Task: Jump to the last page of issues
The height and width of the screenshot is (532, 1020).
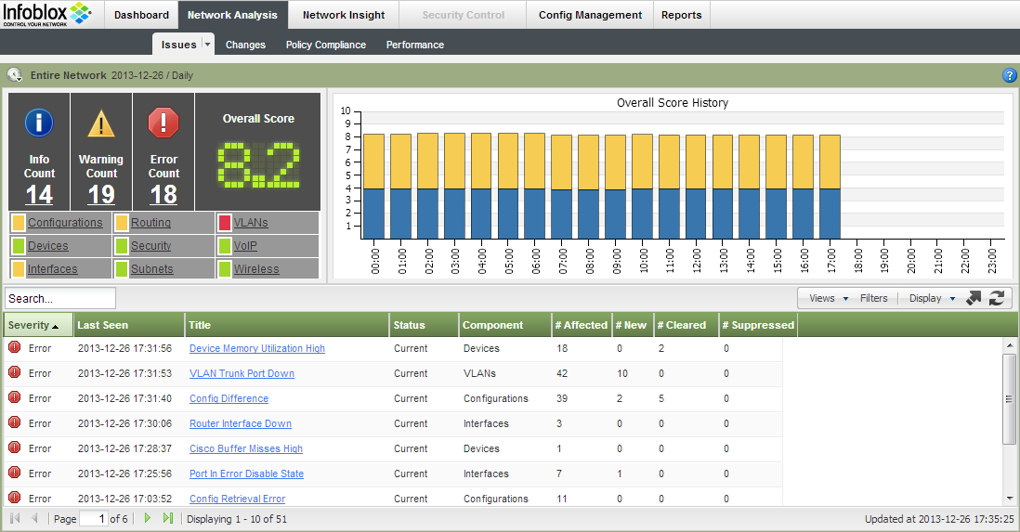Action: point(168,518)
